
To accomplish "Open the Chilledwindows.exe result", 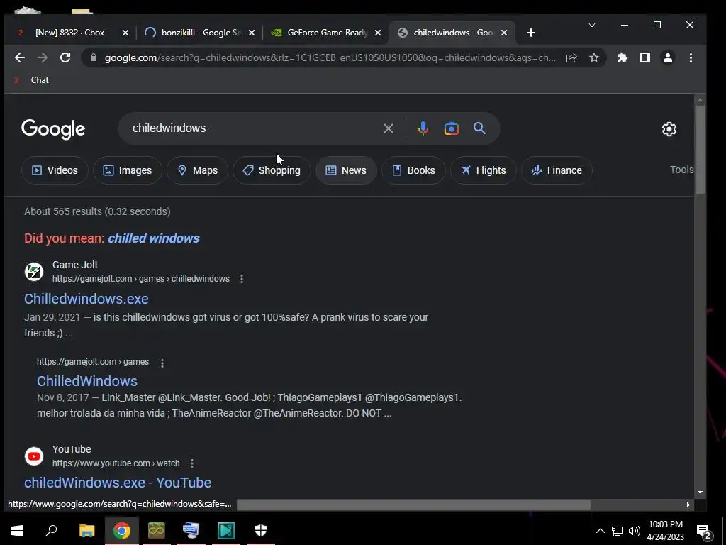I will (x=86, y=299).
